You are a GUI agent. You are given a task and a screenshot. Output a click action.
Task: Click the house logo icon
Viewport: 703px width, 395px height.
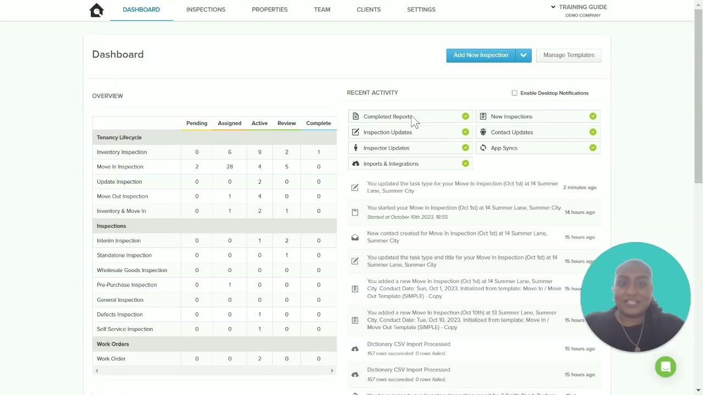97,10
